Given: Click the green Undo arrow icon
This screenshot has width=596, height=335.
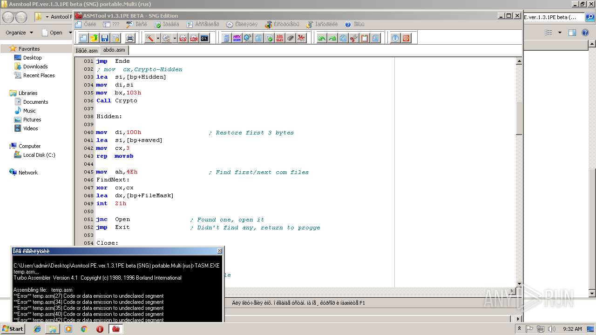Looking at the screenshot, I should [x=322, y=38].
